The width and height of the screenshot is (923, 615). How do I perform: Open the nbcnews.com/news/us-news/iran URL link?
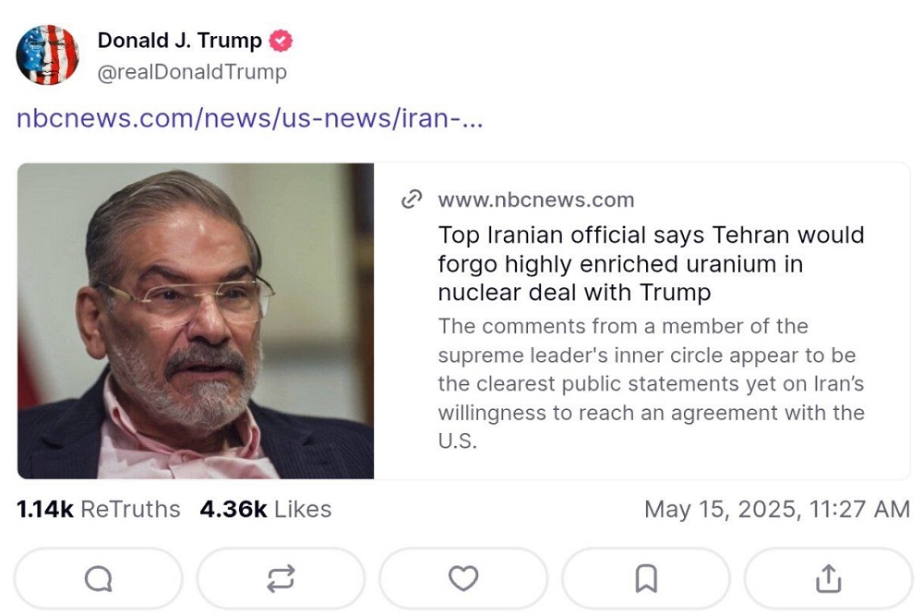pos(249,118)
